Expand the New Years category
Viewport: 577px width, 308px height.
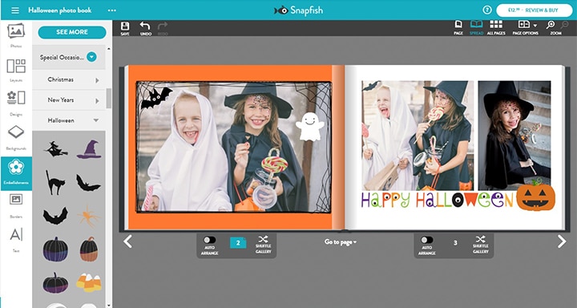(69, 100)
